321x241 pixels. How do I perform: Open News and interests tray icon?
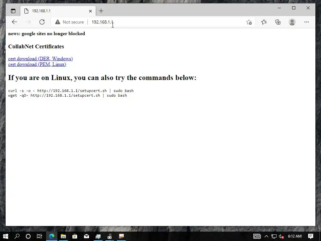pyautogui.click(x=257, y=236)
